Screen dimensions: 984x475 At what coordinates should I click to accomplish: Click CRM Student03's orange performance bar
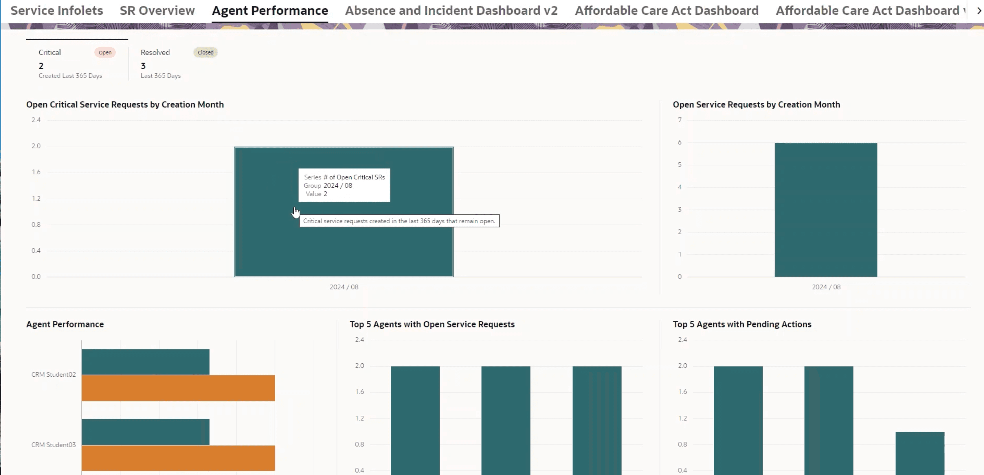pos(178,458)
